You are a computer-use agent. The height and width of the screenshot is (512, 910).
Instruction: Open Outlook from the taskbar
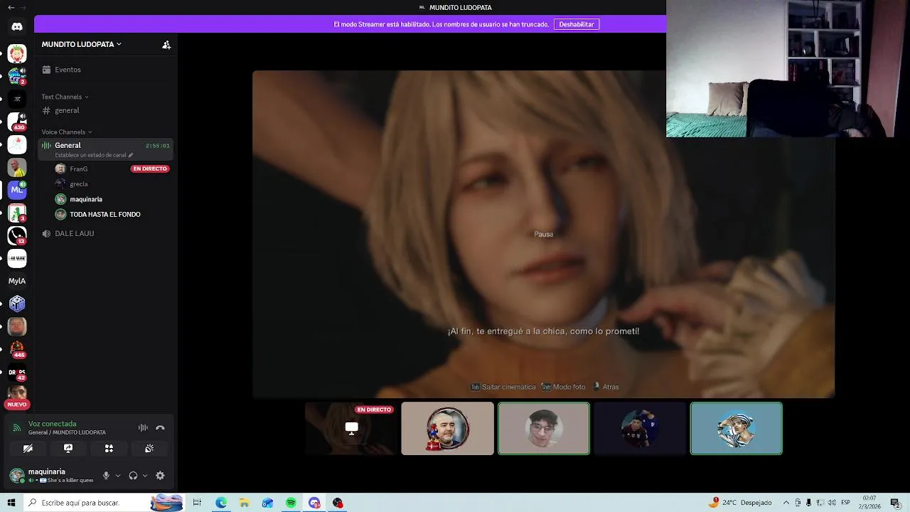[x=267, y=503]
